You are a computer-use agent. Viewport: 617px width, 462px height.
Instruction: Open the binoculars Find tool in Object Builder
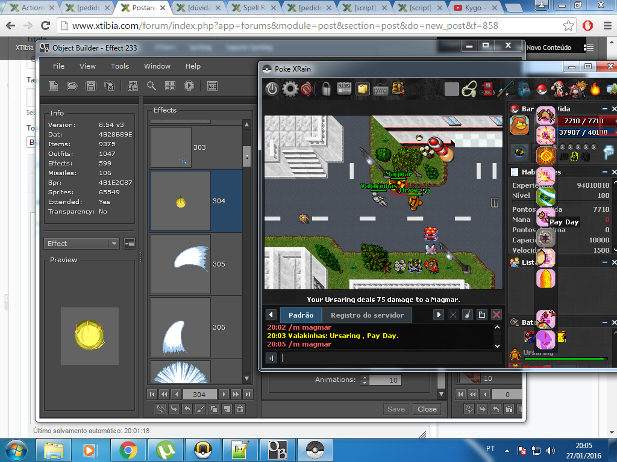(133, 85)
